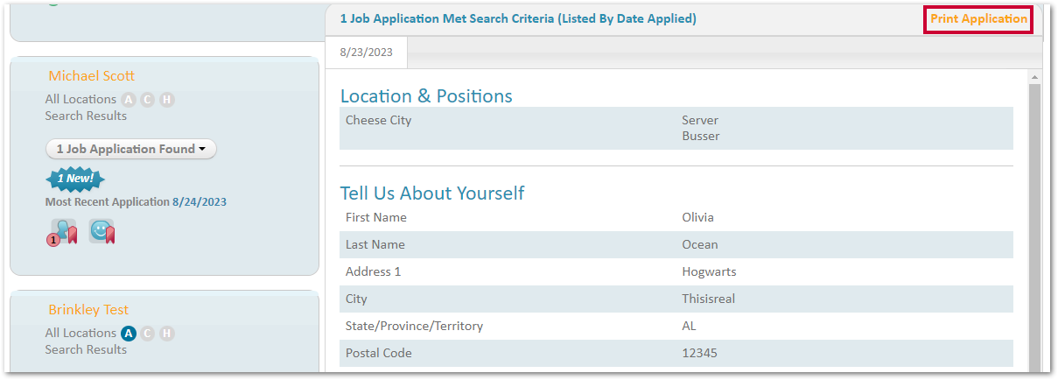
Task: Select the Postal Code value 12345
Action: coord(701,353)
